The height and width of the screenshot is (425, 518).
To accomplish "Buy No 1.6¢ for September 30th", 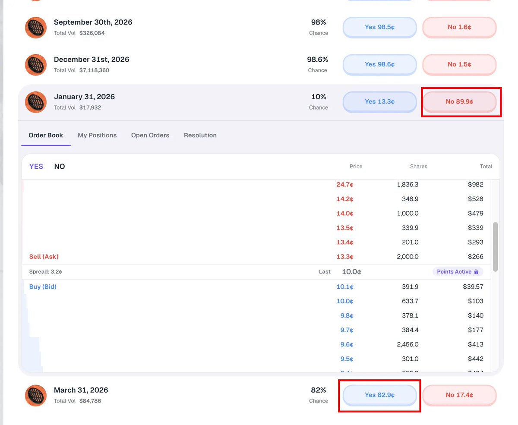I will [459, 27].
